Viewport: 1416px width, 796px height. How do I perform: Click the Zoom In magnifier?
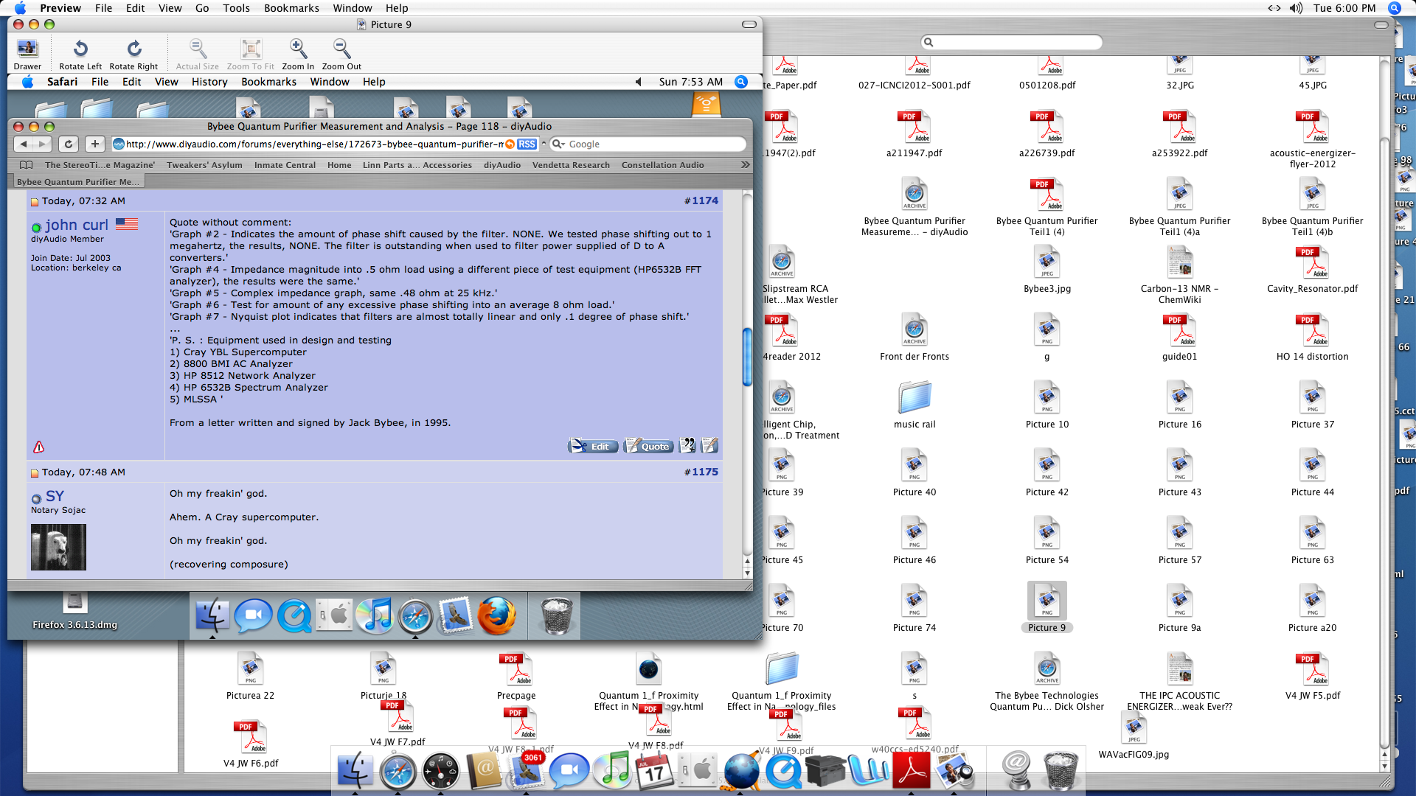coord(298,55)
